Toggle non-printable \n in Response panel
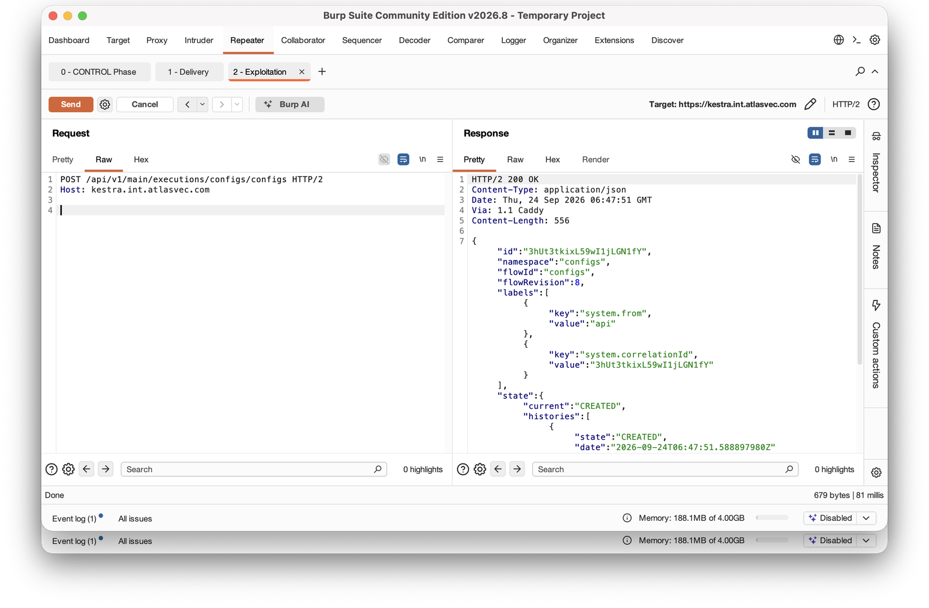This screenshot has height=608, width=929. 834,159
